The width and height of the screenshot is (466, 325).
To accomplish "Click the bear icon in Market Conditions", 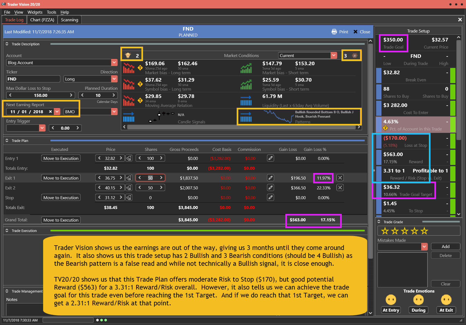I will click(354, 55).
